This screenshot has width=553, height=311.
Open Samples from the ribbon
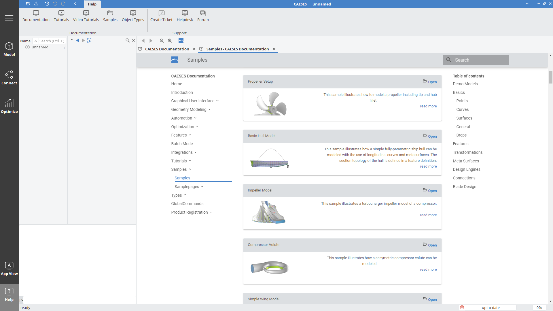(110, 16)
